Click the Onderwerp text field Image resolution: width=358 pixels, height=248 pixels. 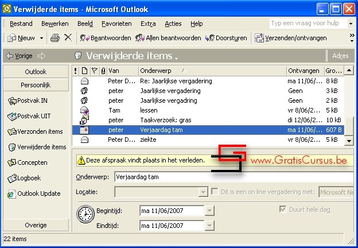[234, 177]
